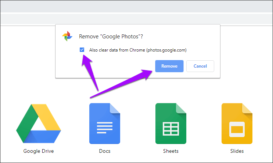This screenshot has height=163, width=273.
Task: Click the "Docs" label text
Action: (105, 151)
